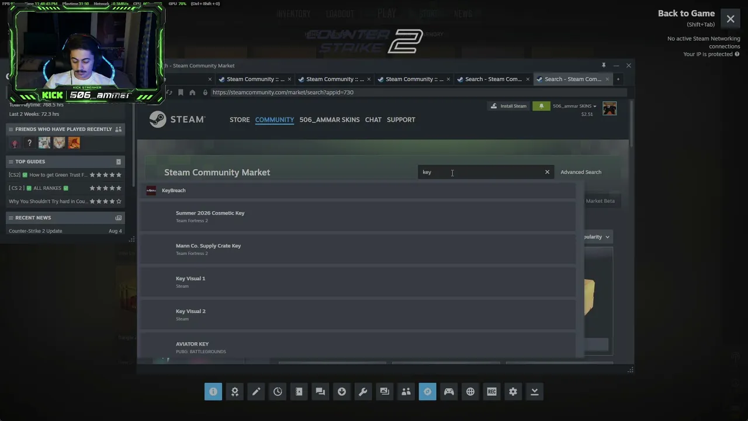Open the downloads arrow icon in overlay toolbar

click(x=342, y=392)
